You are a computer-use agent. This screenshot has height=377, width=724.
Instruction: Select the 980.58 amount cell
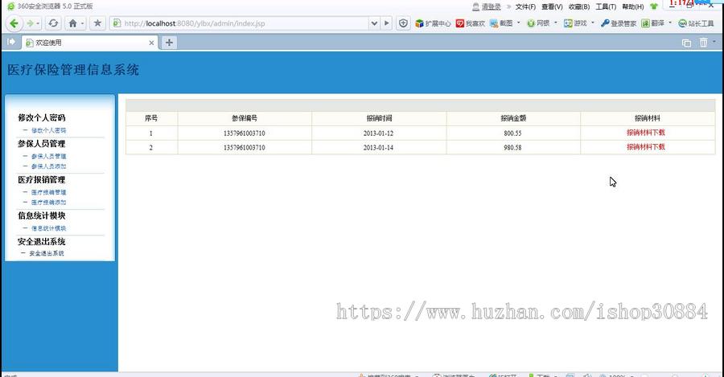click(x=512, y=148)
